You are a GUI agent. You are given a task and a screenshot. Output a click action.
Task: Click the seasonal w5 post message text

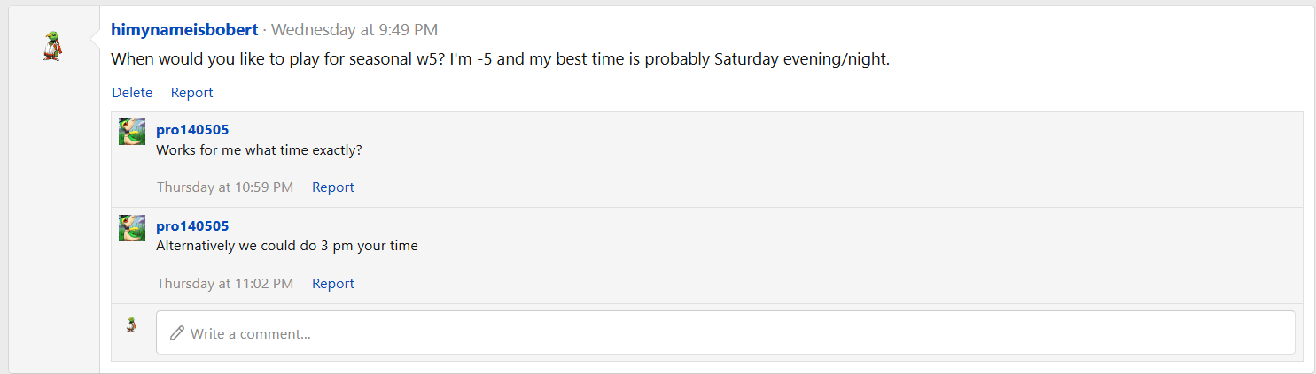click(500, 60)
